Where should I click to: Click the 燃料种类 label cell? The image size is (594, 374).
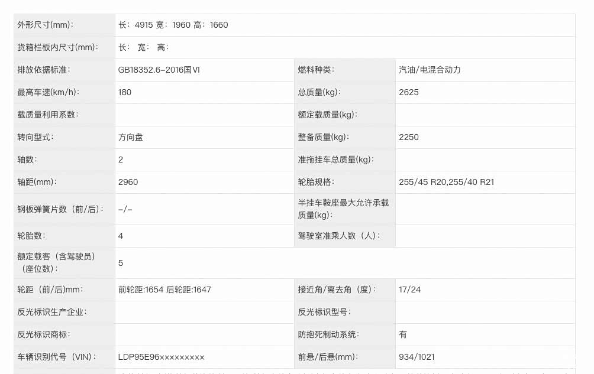tap(317, 70)
